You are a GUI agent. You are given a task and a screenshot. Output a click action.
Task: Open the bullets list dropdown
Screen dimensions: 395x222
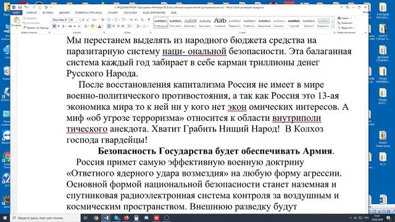coord(112,20)
